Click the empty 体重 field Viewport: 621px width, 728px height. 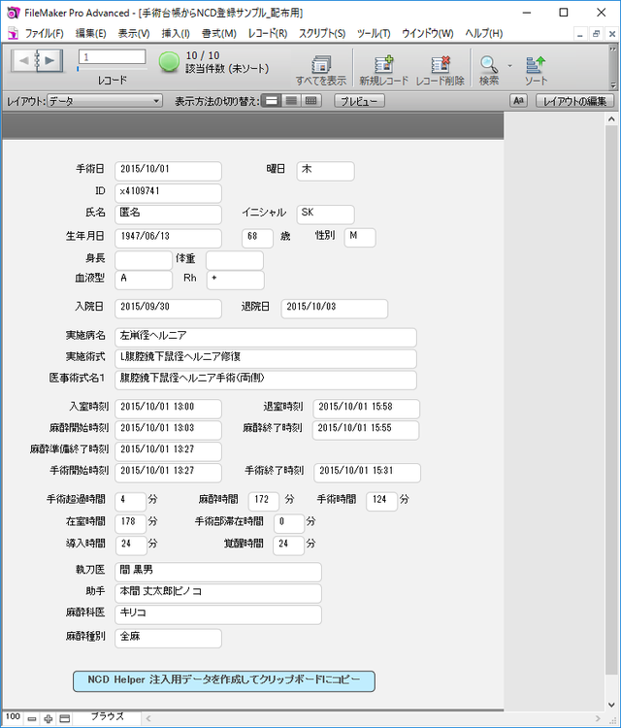(x=235, y=260)
